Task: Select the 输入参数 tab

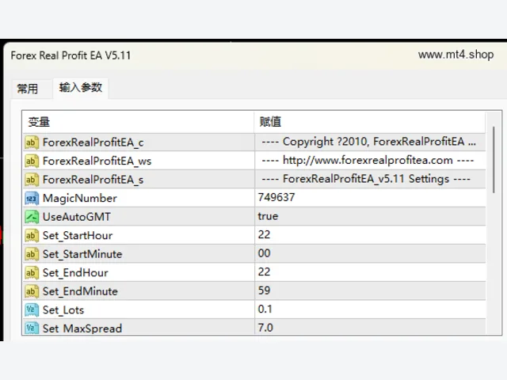Action: coord(81,88)
